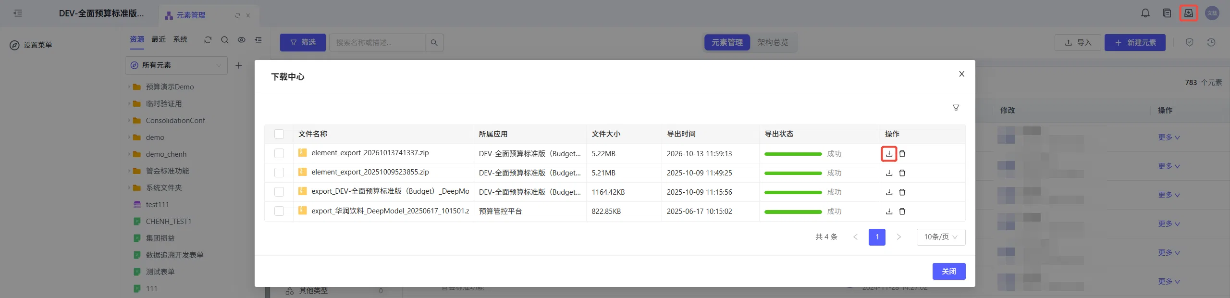
Task: Click 导入 import button
Action: point(1078,42)
